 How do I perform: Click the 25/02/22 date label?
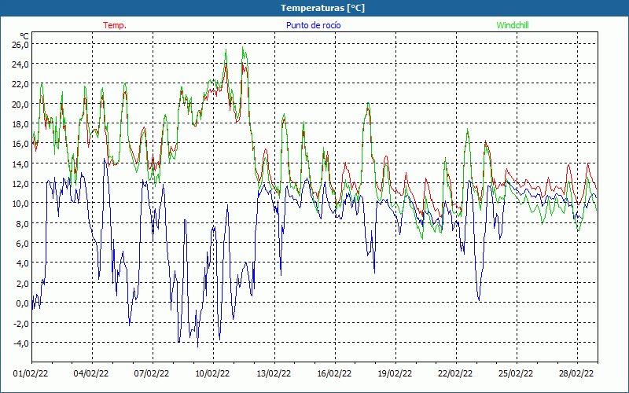[x=517, y=373]
